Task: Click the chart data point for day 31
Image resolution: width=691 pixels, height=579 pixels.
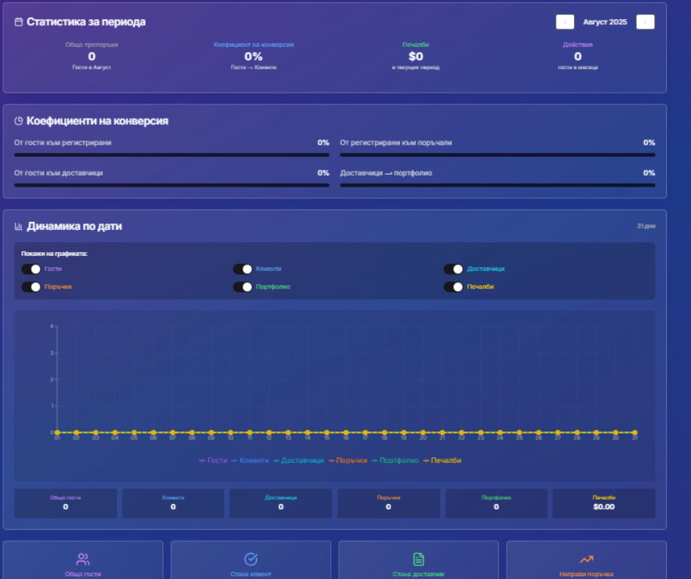Action: (x=634, y=433)
